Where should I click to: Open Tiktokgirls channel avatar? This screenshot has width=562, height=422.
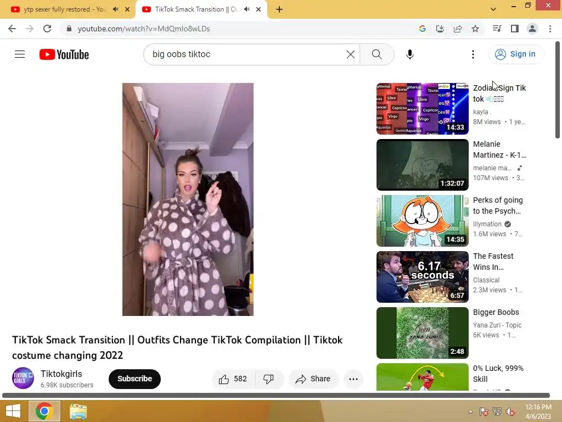[23, 378]
